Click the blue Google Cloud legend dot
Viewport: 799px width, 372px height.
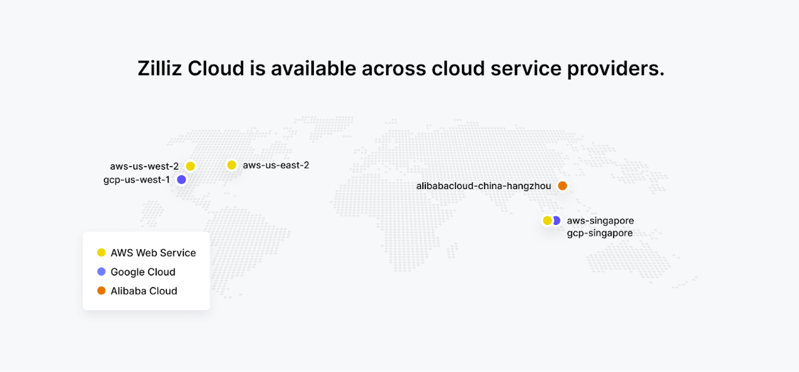(101, 272)
